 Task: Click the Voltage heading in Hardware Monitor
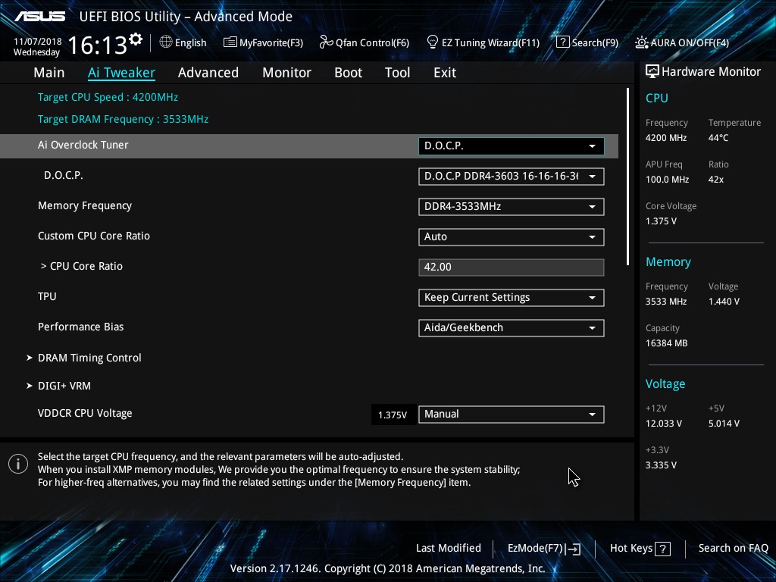click(665, 384)
